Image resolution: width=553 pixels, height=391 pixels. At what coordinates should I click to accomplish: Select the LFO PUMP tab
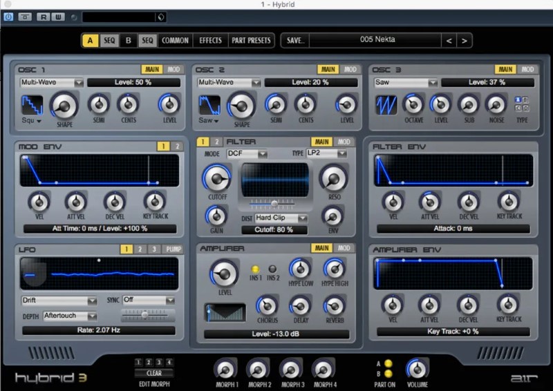(x=174, y=249)
